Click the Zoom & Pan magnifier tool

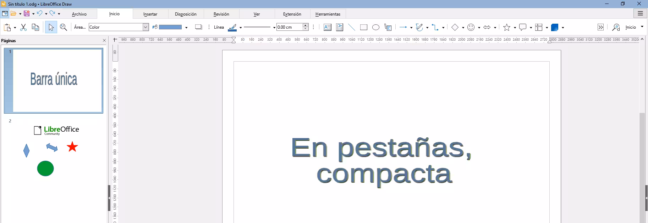64,27
